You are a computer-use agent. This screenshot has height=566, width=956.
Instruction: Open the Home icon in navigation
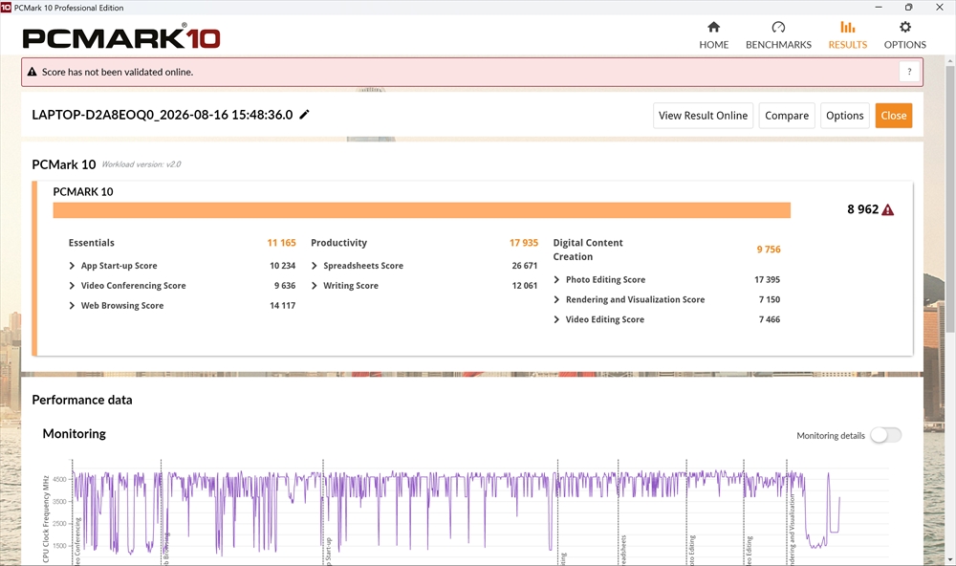point(713,27)
